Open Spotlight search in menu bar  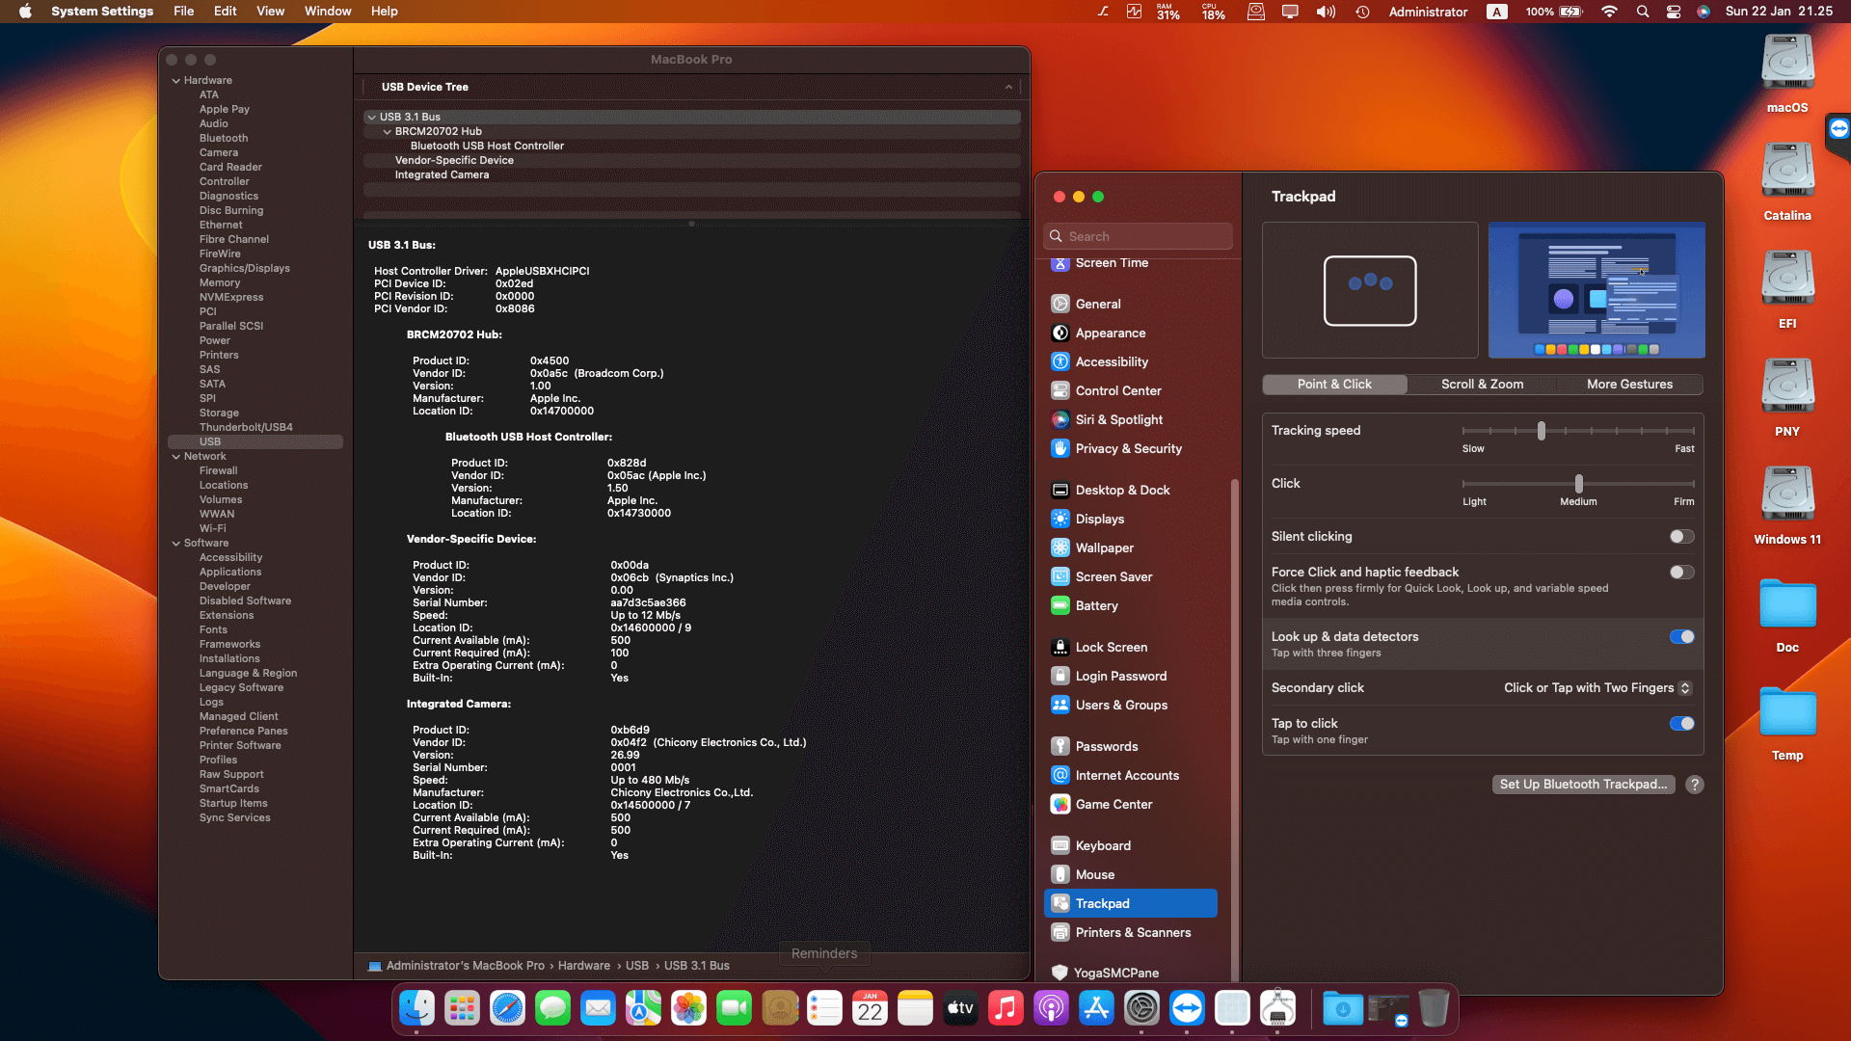click(x=1643, y=12)
